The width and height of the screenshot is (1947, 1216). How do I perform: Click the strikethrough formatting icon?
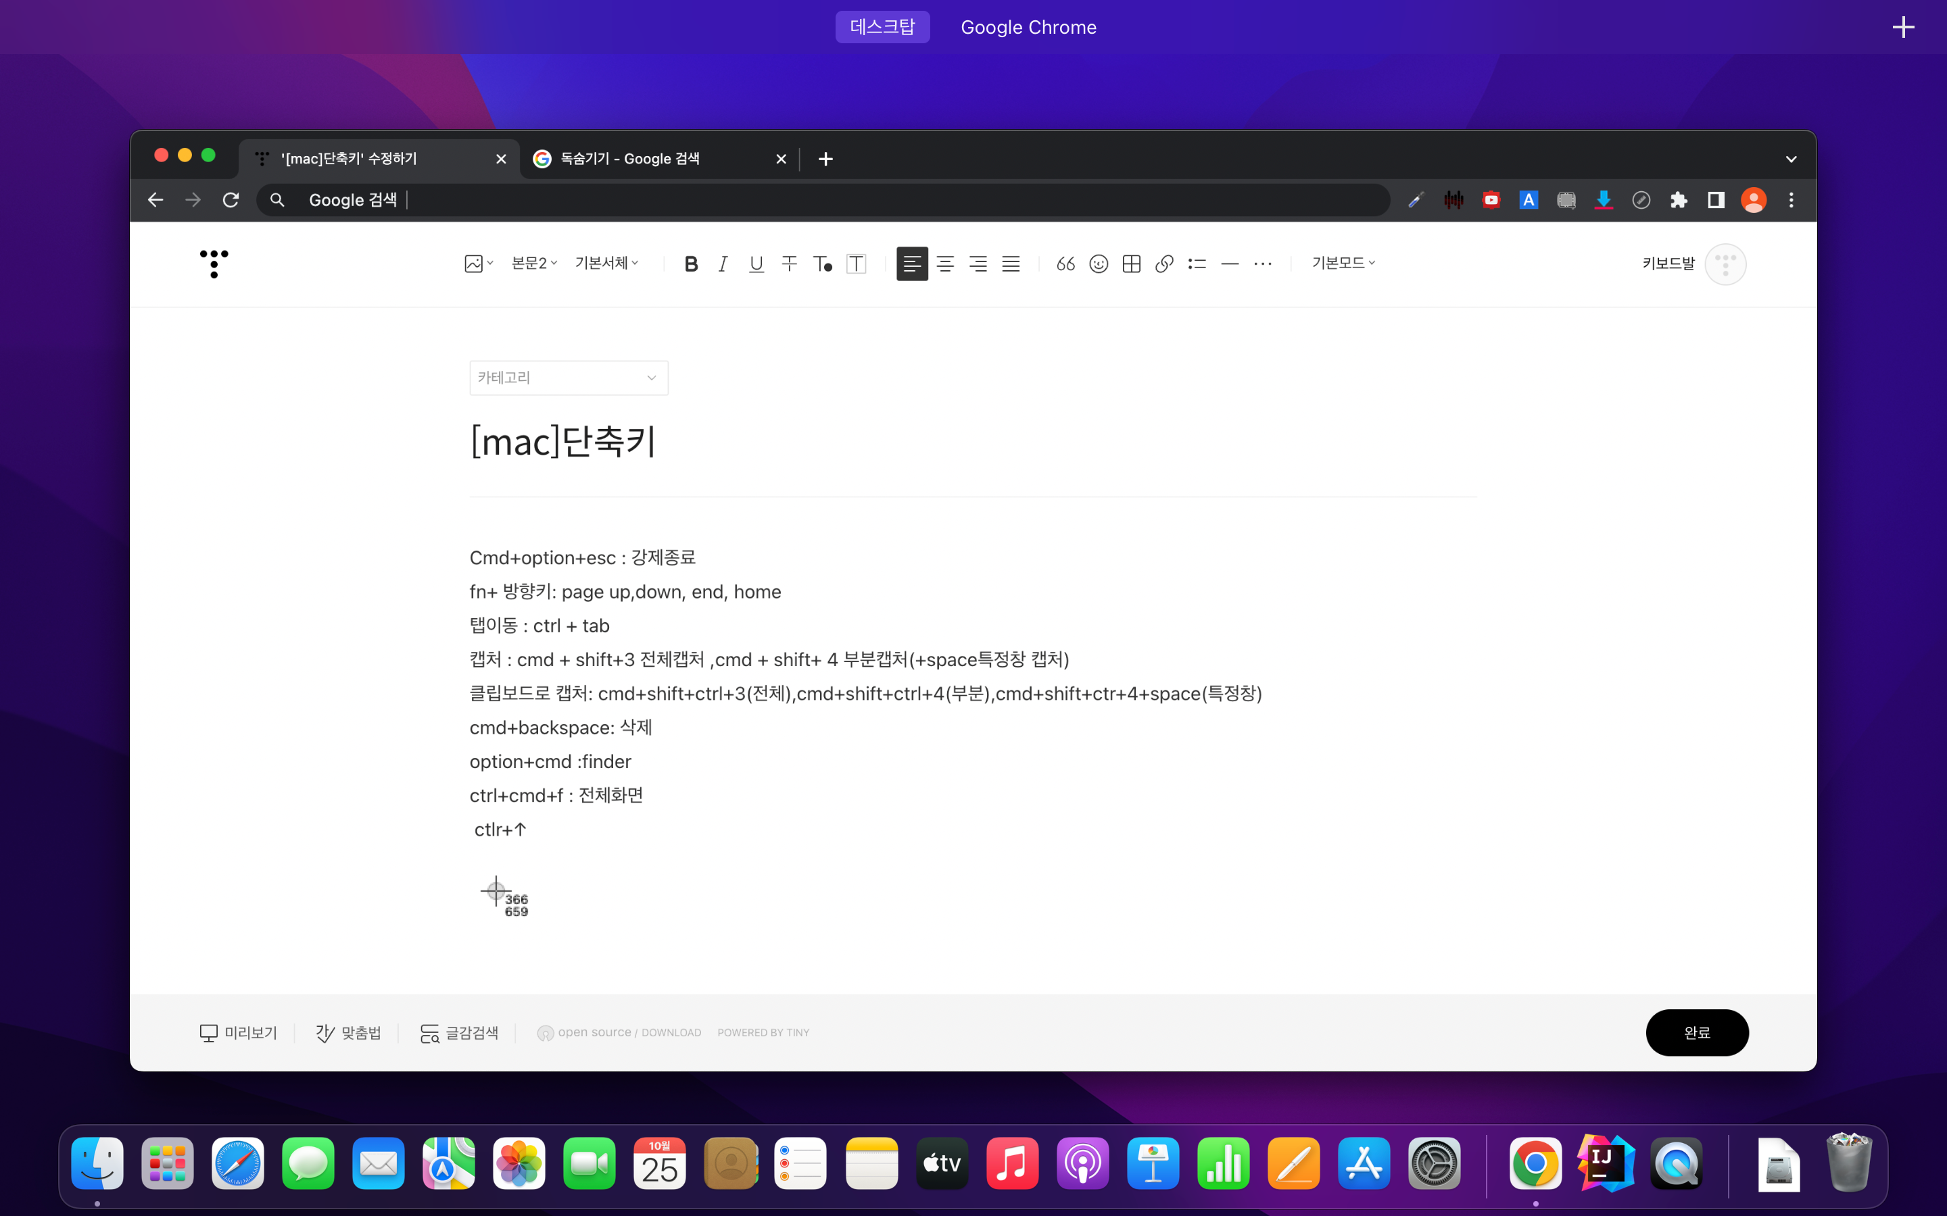(788, 263)
